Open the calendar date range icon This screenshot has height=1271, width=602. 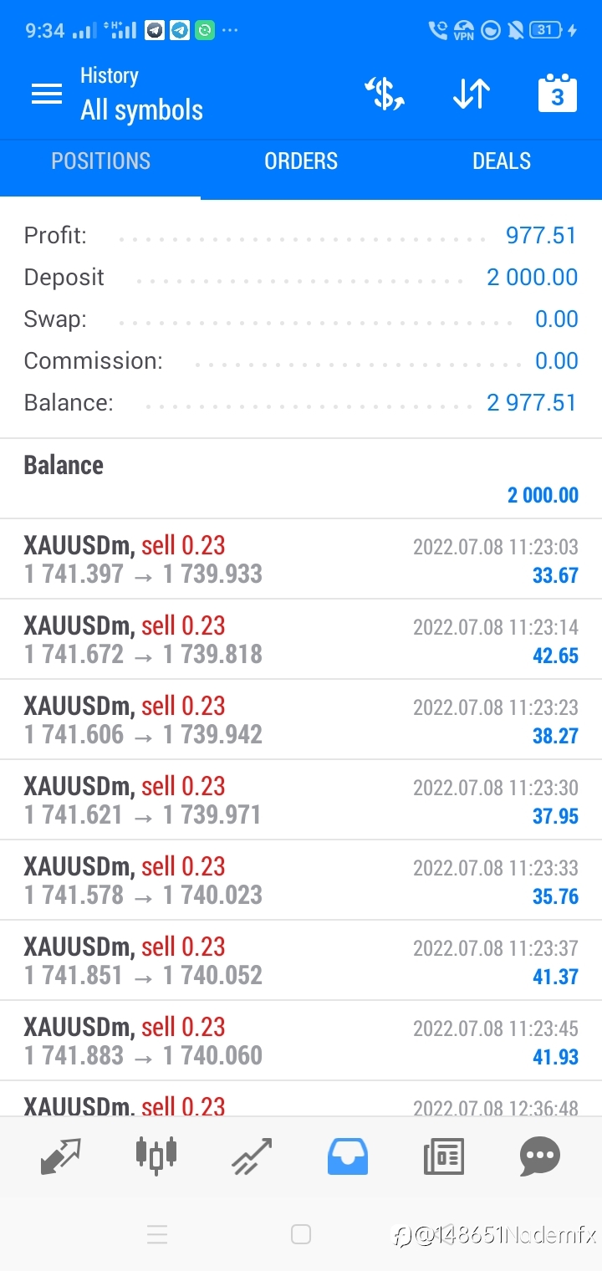pos(557,94)
